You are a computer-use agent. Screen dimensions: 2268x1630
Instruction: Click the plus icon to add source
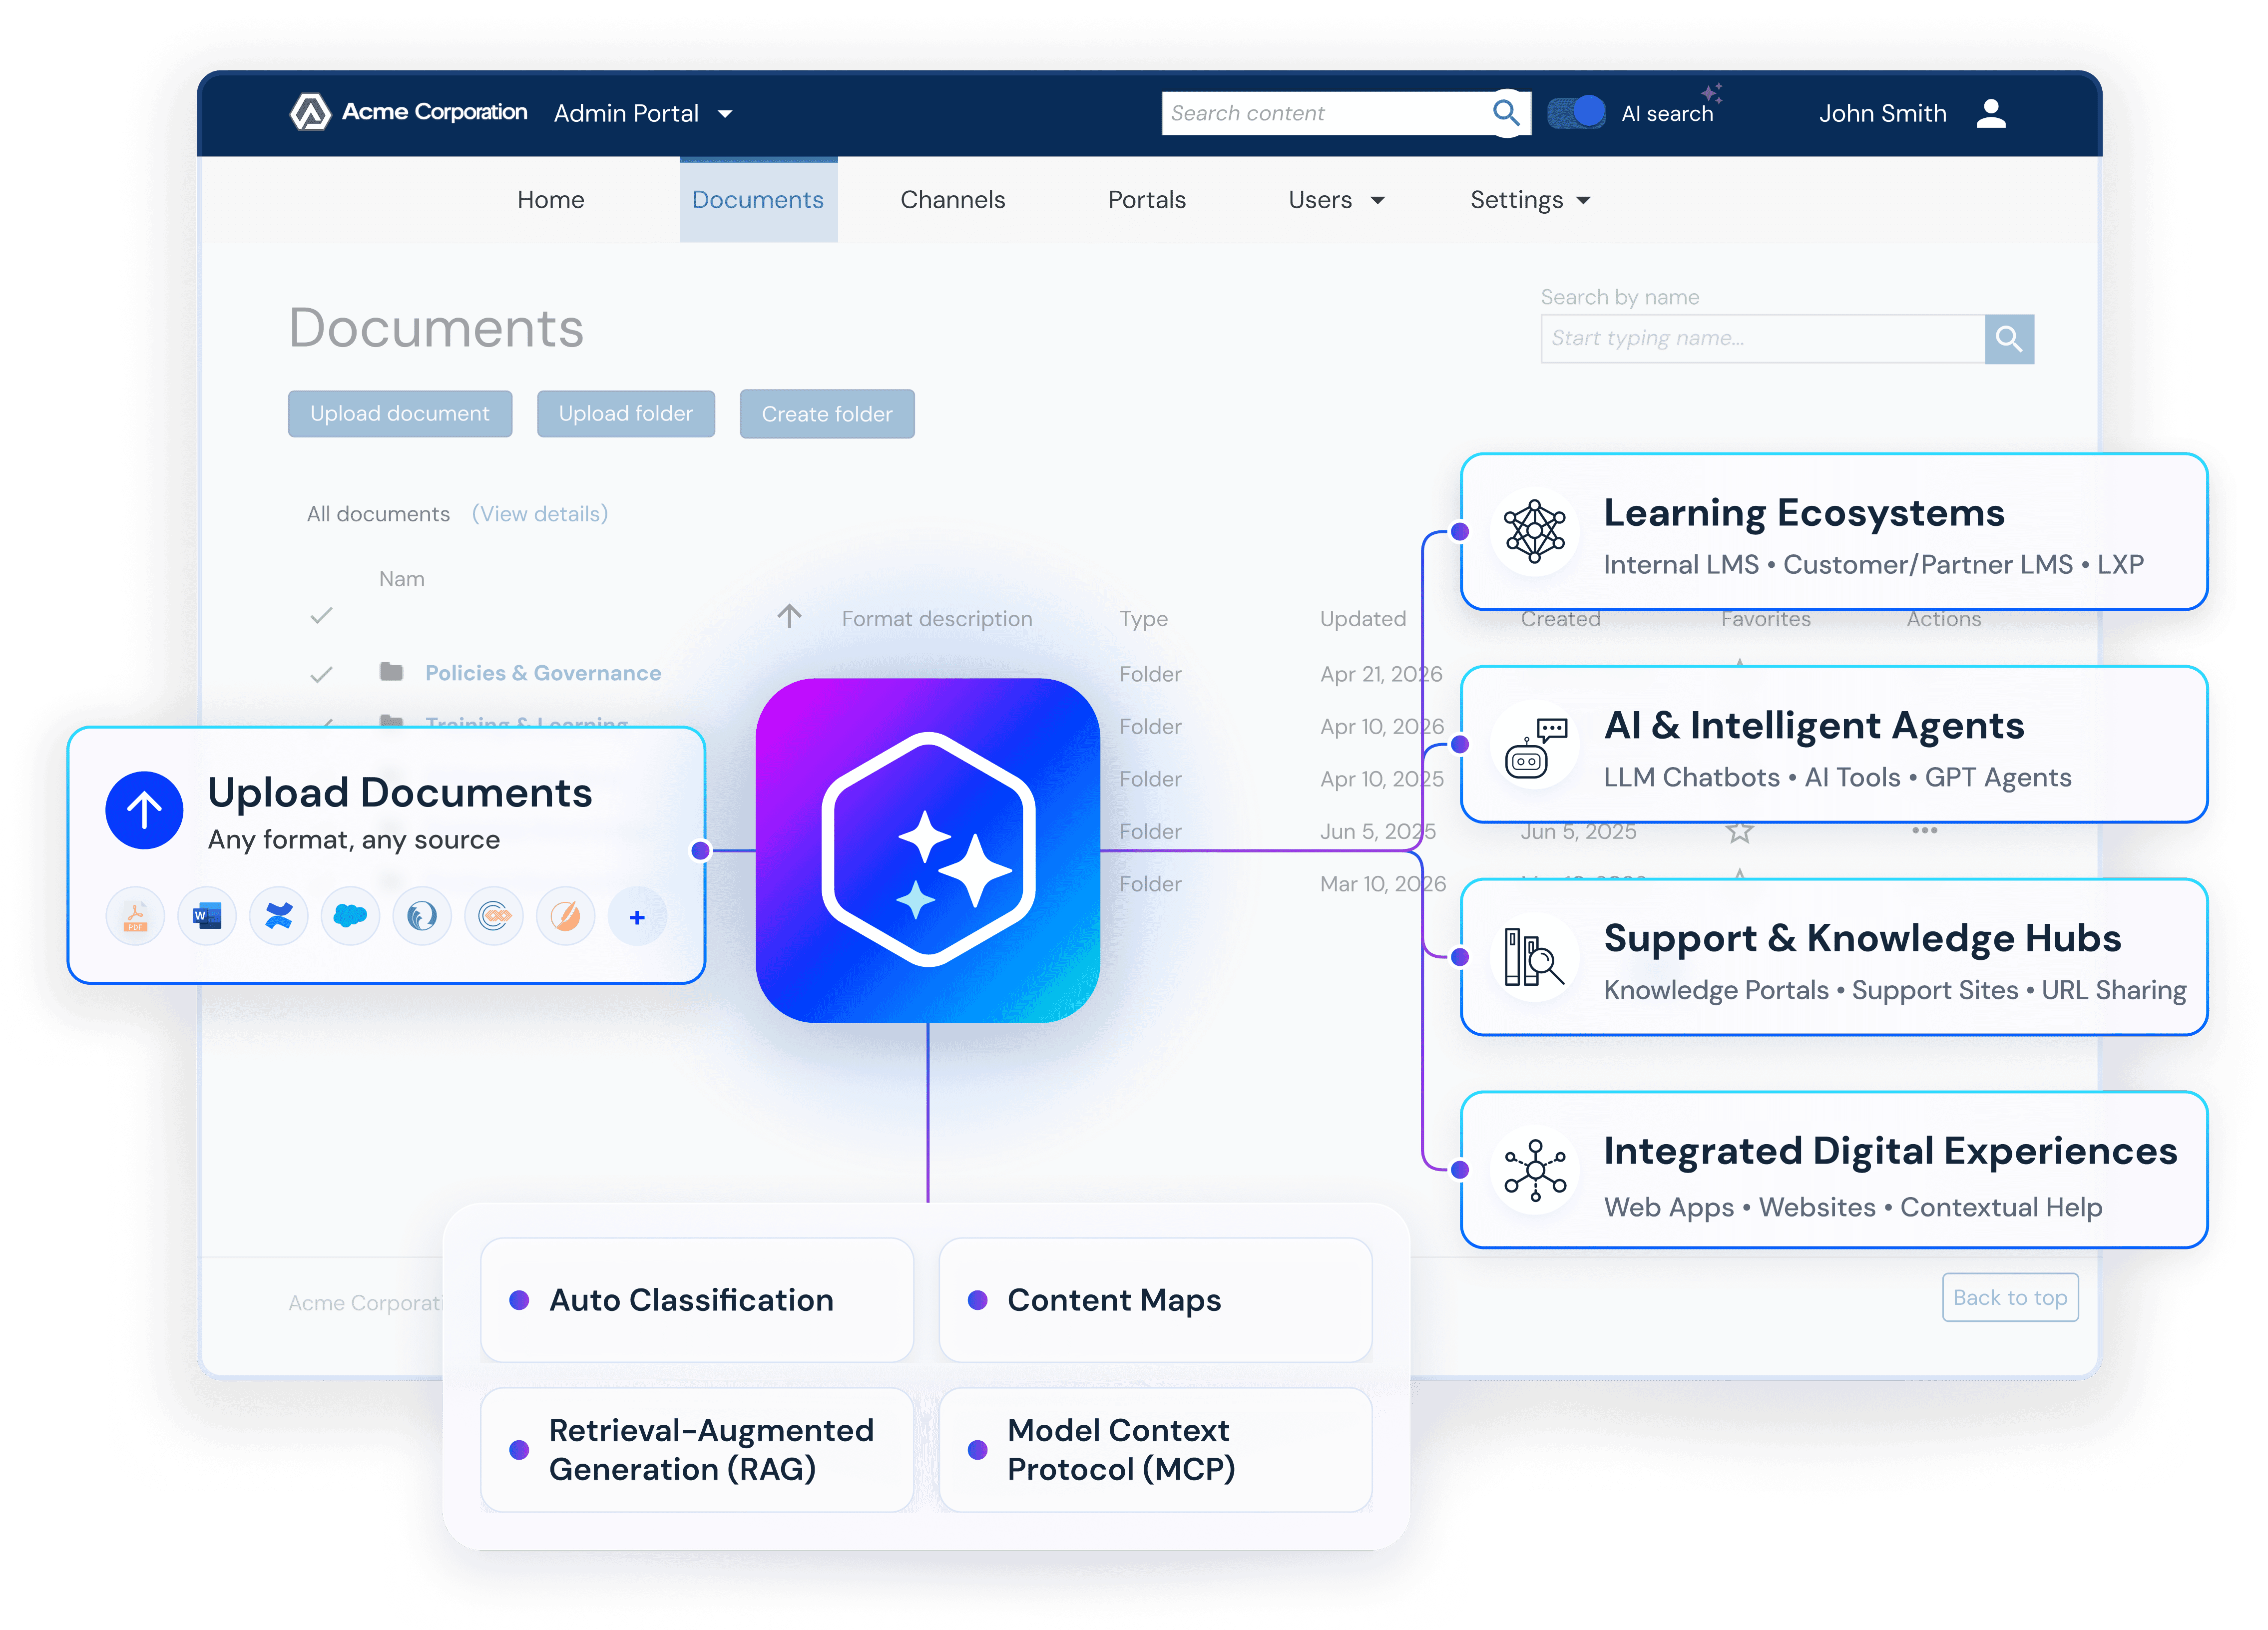637,916
